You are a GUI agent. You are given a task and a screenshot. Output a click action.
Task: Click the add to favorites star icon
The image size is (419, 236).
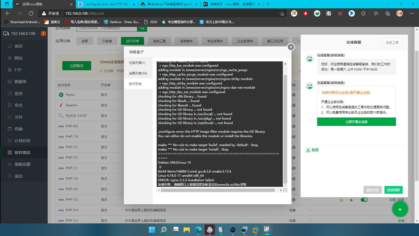coord(282,13)
